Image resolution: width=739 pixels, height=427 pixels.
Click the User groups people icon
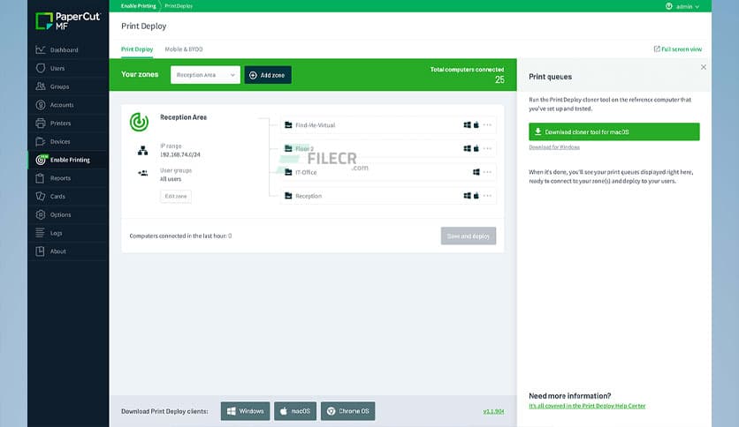[143, 173]
